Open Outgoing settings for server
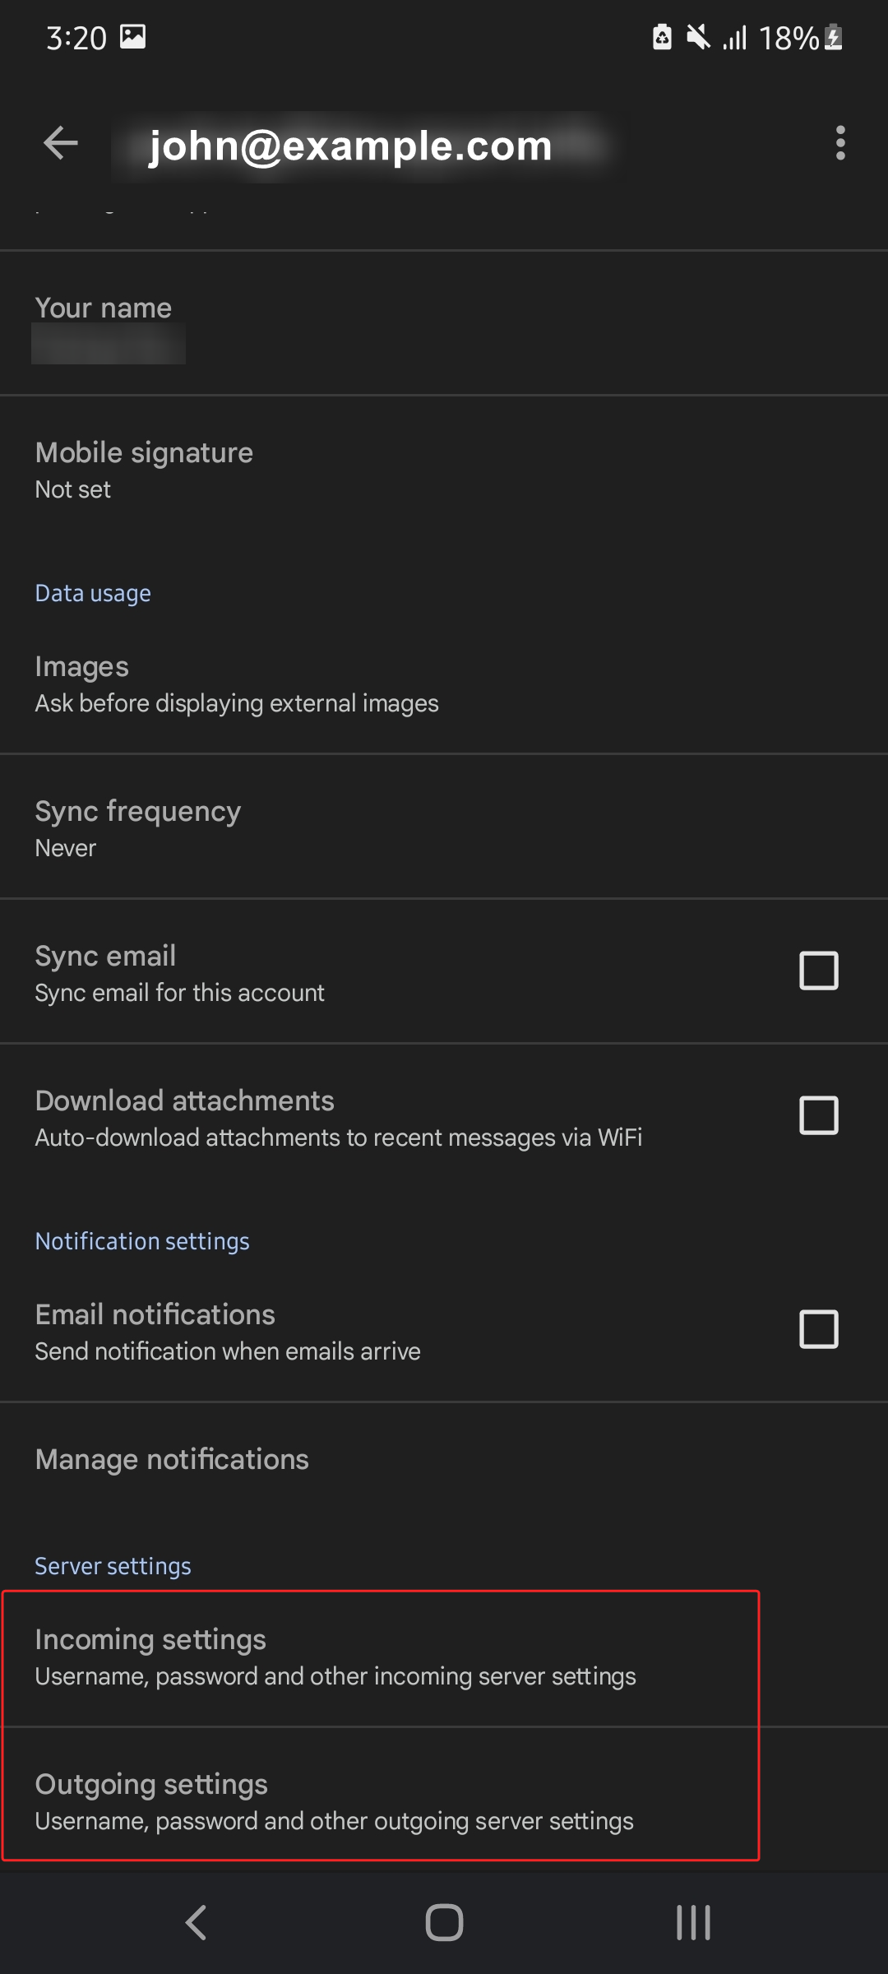This screenshot has width=888, height=1974. tap(380, 1801)
